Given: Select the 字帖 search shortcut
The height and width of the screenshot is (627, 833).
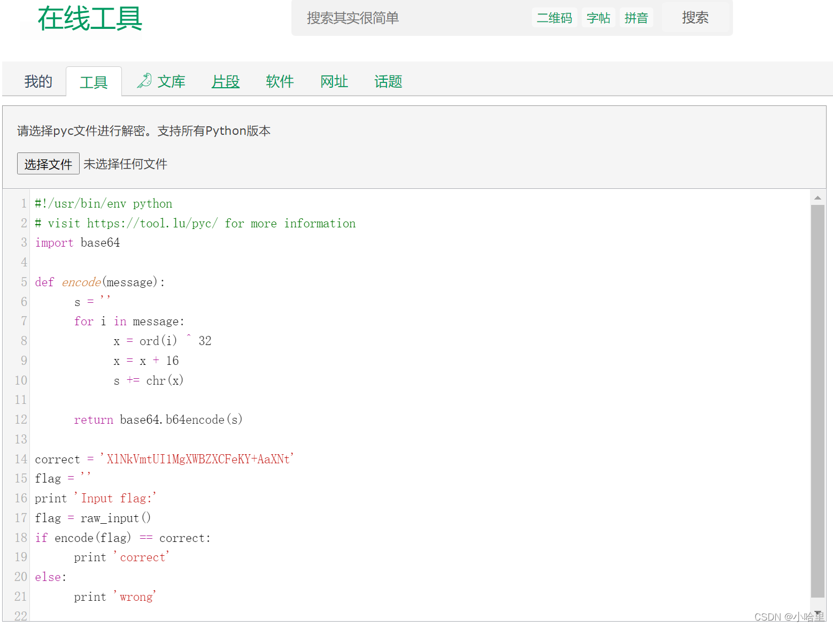Looking at the screenshot, I should click(x=598, y=18).
